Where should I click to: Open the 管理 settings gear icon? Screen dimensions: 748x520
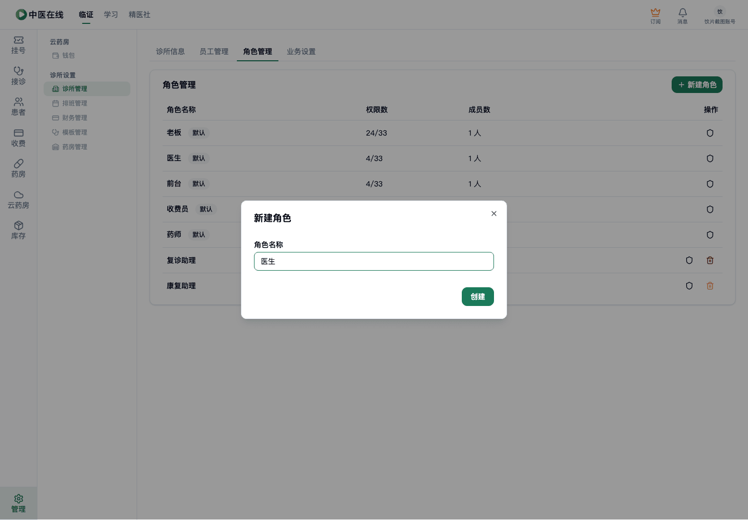[x=18, y=503]
